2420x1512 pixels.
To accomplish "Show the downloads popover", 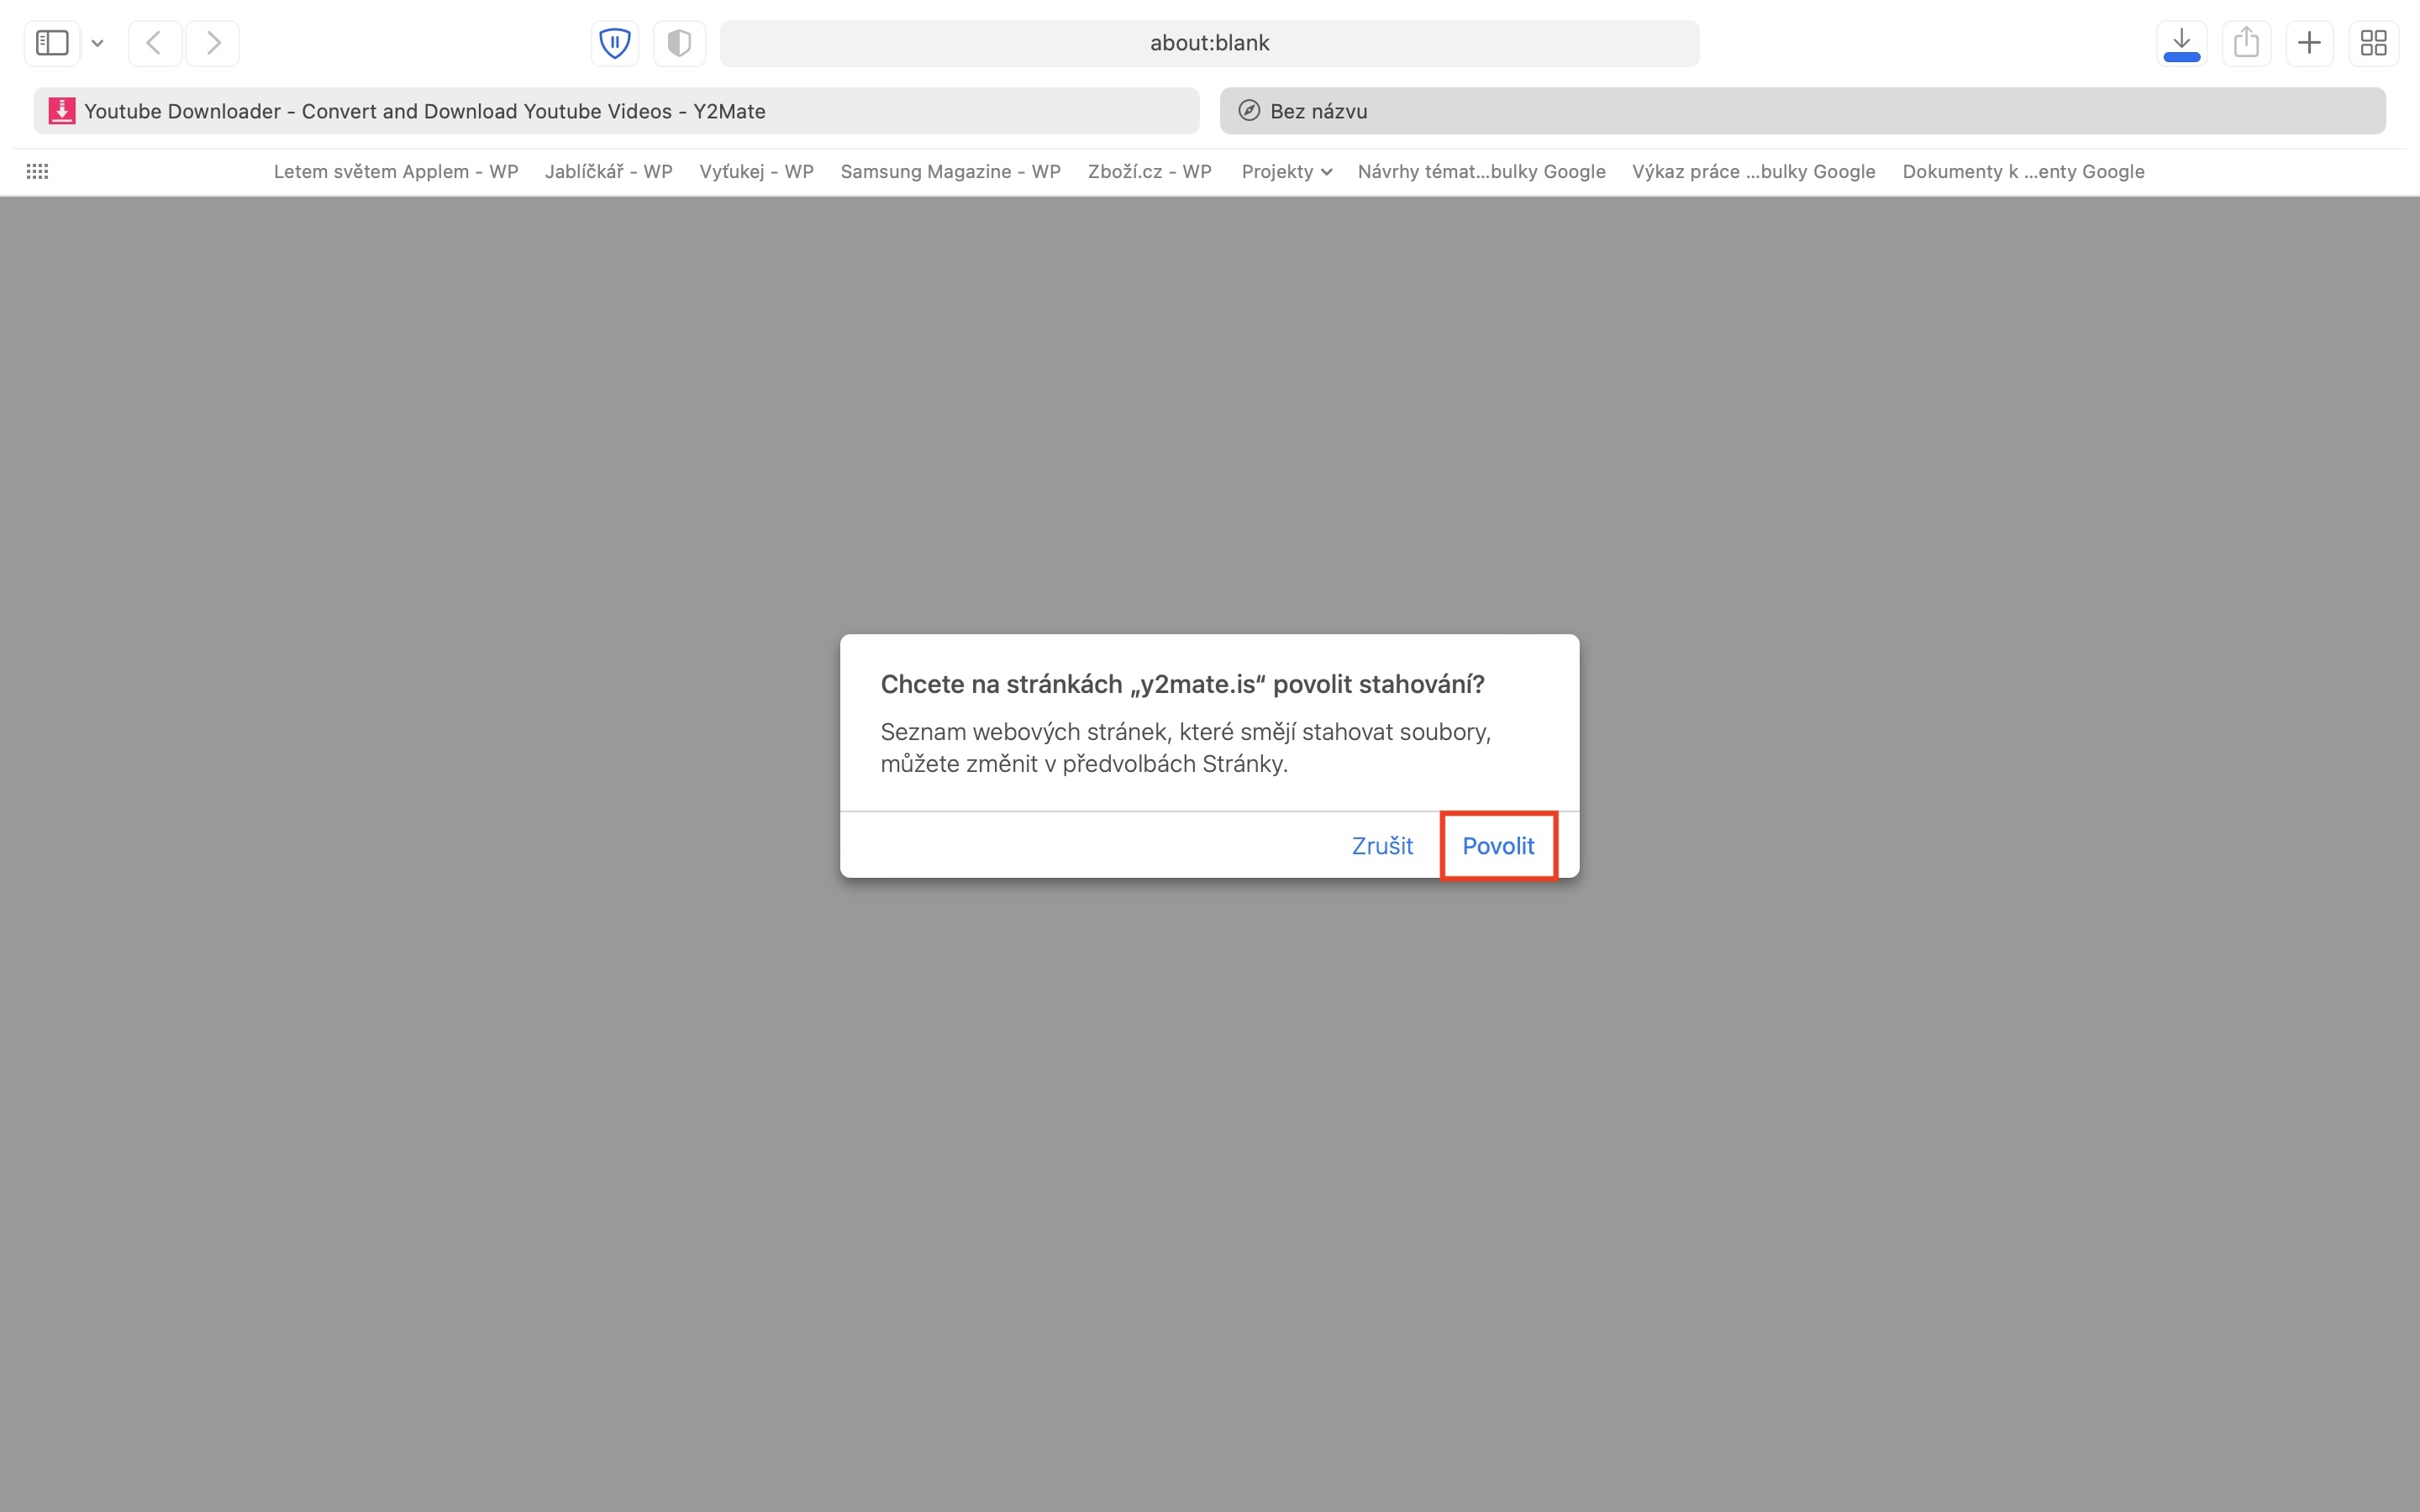I will pyautogui.click(x=2181, y=43).
